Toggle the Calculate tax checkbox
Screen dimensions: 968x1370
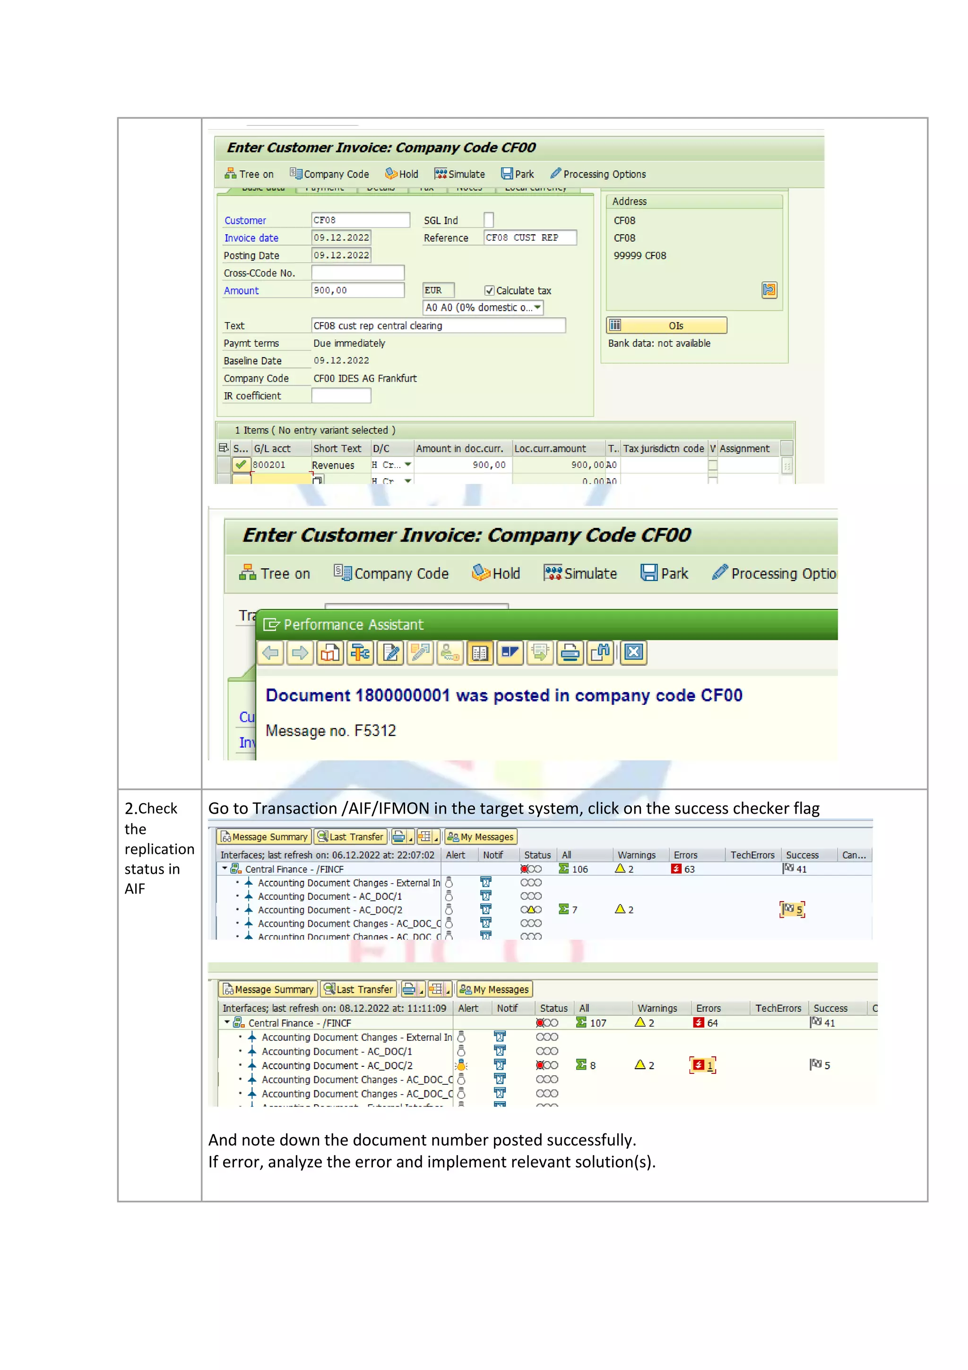coord(489,290)
